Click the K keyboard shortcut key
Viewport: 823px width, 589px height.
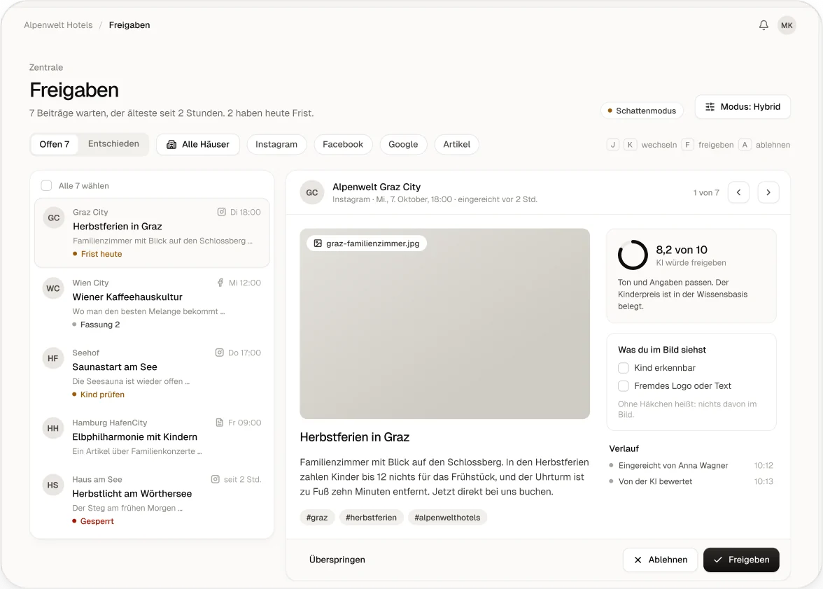[x=630, y=145]
